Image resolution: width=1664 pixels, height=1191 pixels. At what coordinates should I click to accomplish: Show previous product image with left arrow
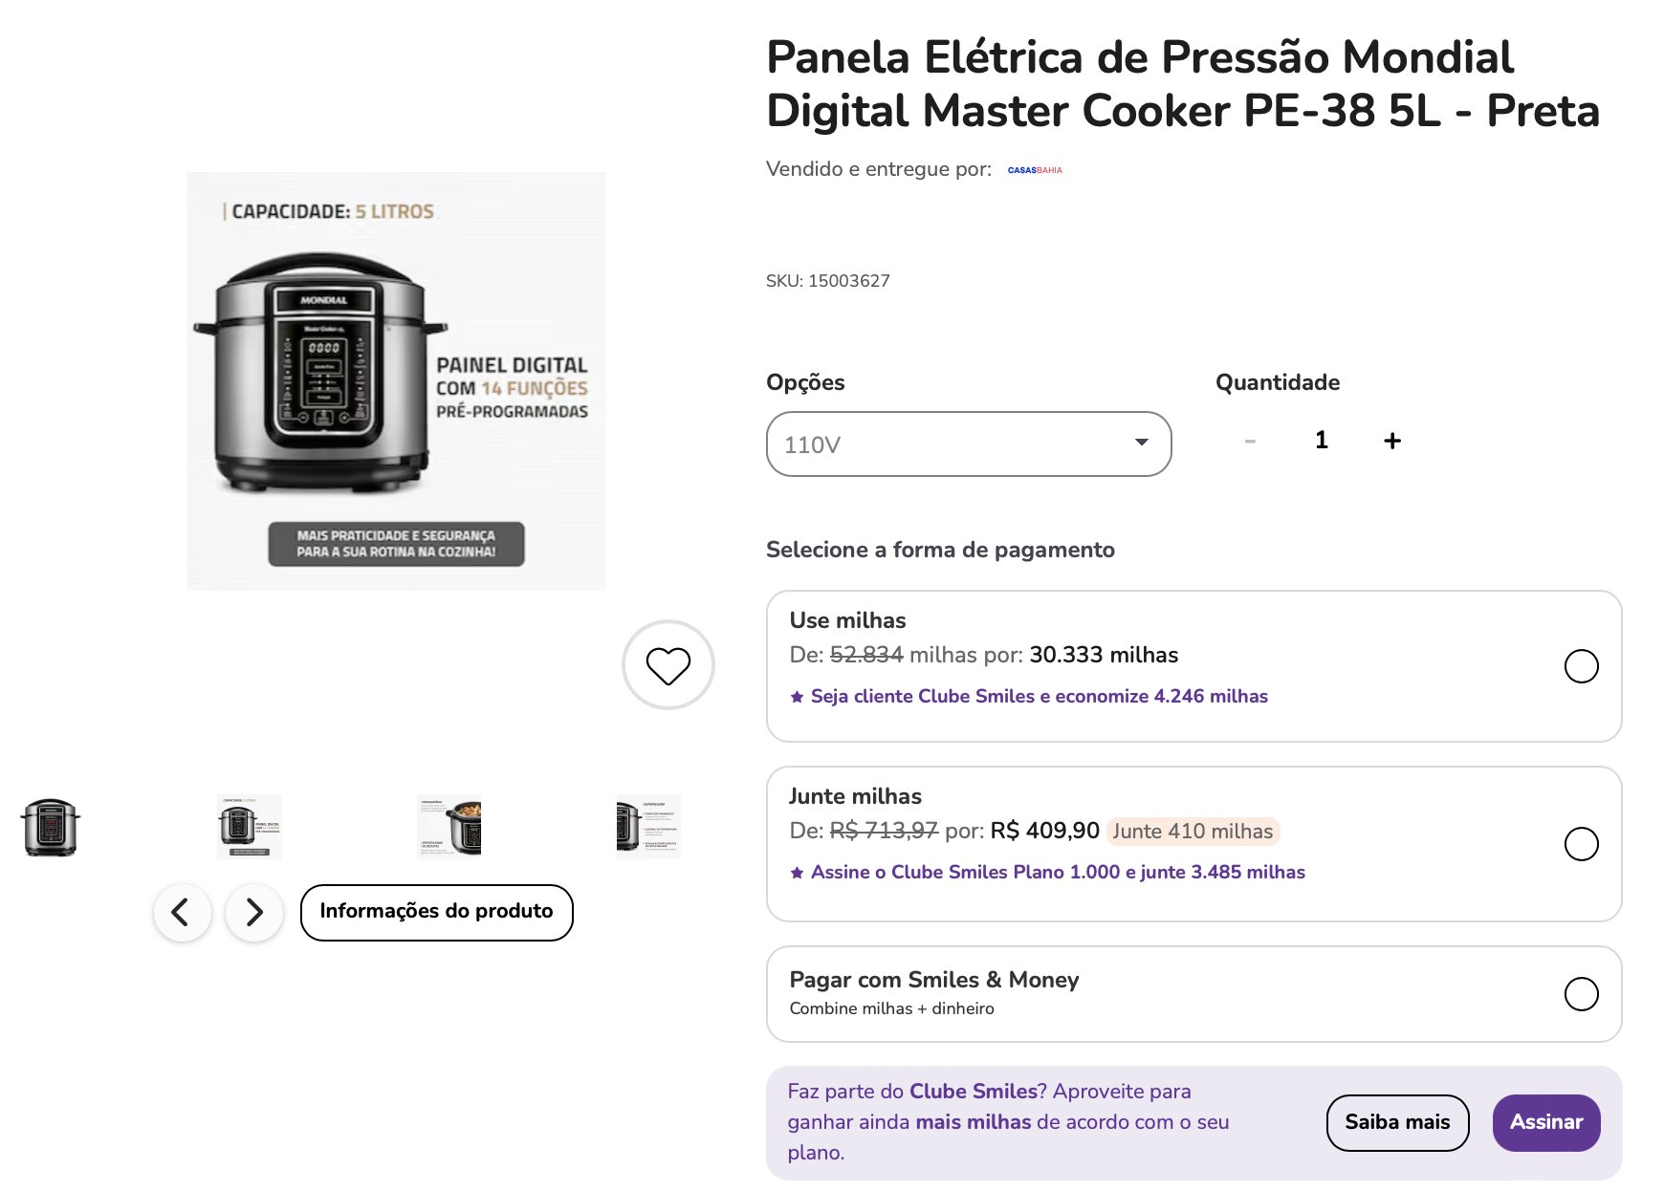point(182,913)
